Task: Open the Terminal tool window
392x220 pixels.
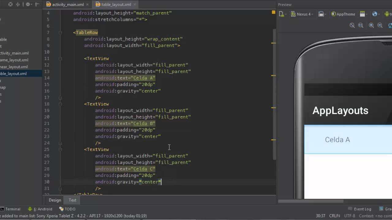Action: click(x=10, y=209)
